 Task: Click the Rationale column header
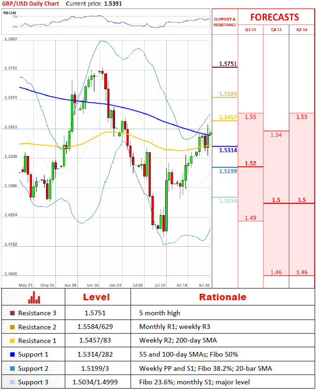pos(223,297)
